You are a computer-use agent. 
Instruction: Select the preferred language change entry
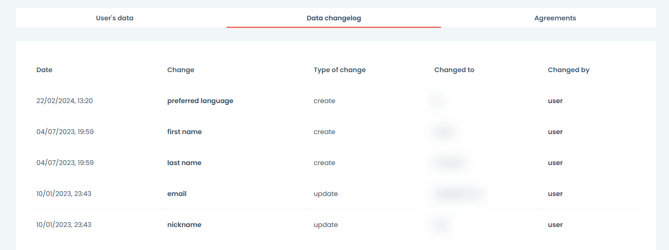pyautogui.click(x=200, y=101)
